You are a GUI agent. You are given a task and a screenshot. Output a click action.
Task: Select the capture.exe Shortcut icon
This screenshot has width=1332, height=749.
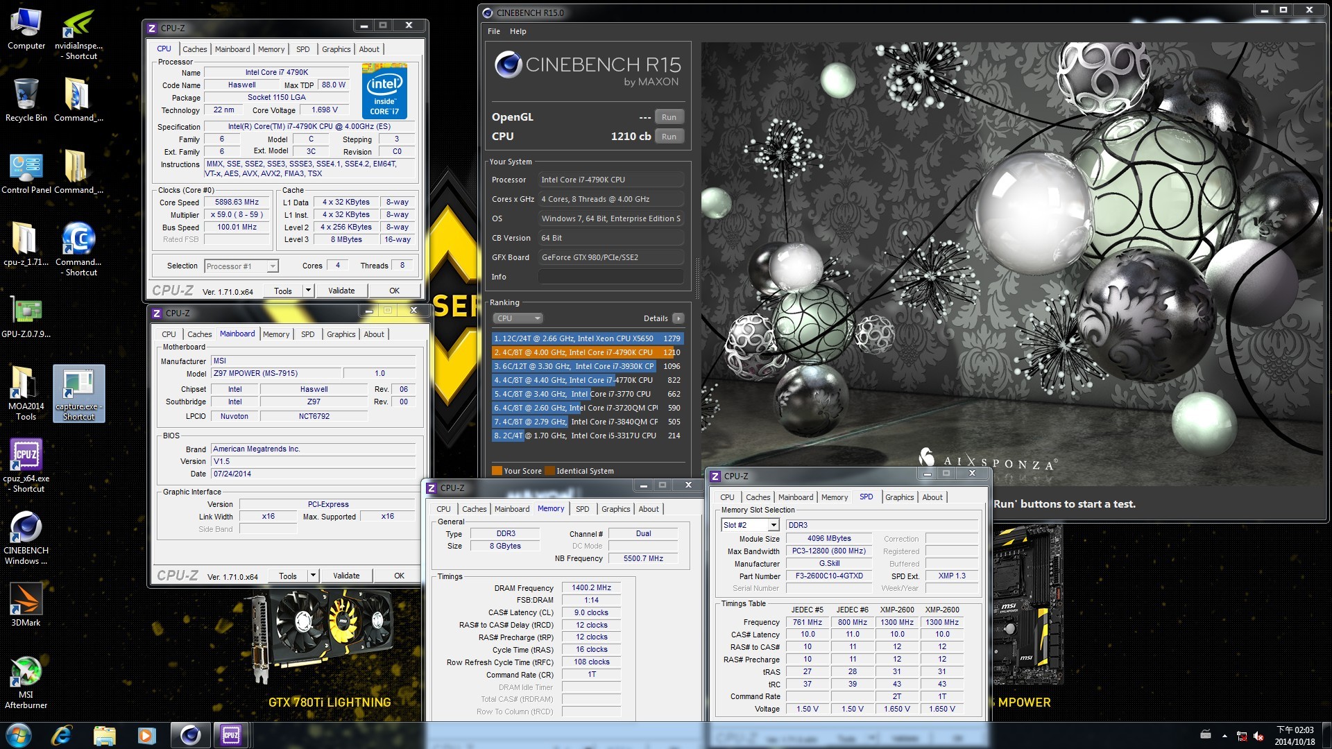point(79,393)
